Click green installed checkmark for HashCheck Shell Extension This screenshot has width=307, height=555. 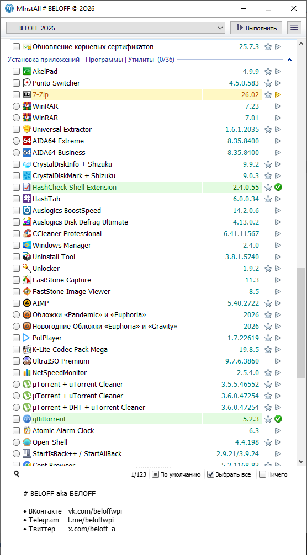point(278,187)
